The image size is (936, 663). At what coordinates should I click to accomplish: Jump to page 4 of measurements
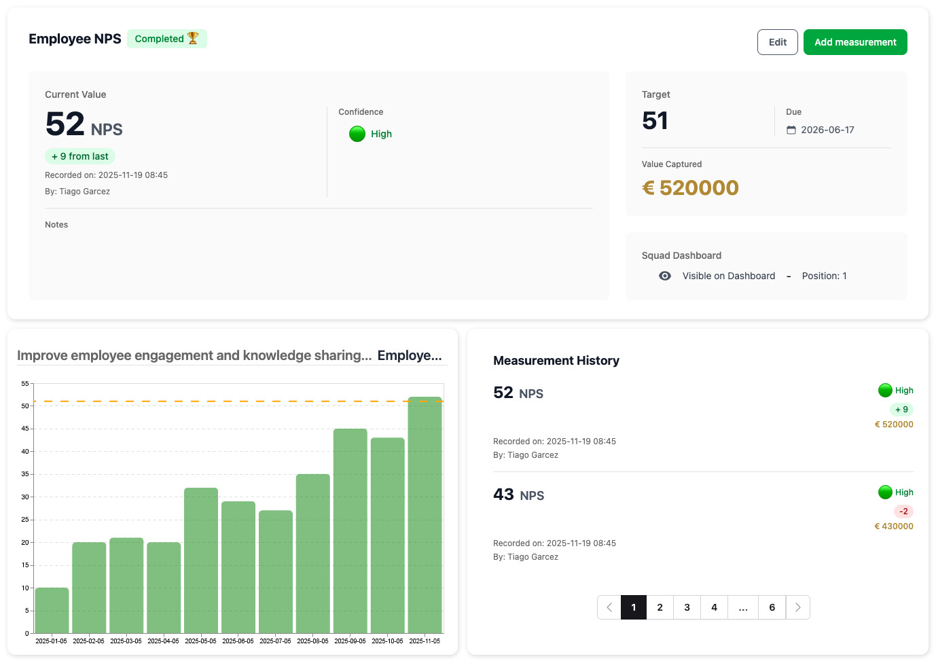coord(714,607)
